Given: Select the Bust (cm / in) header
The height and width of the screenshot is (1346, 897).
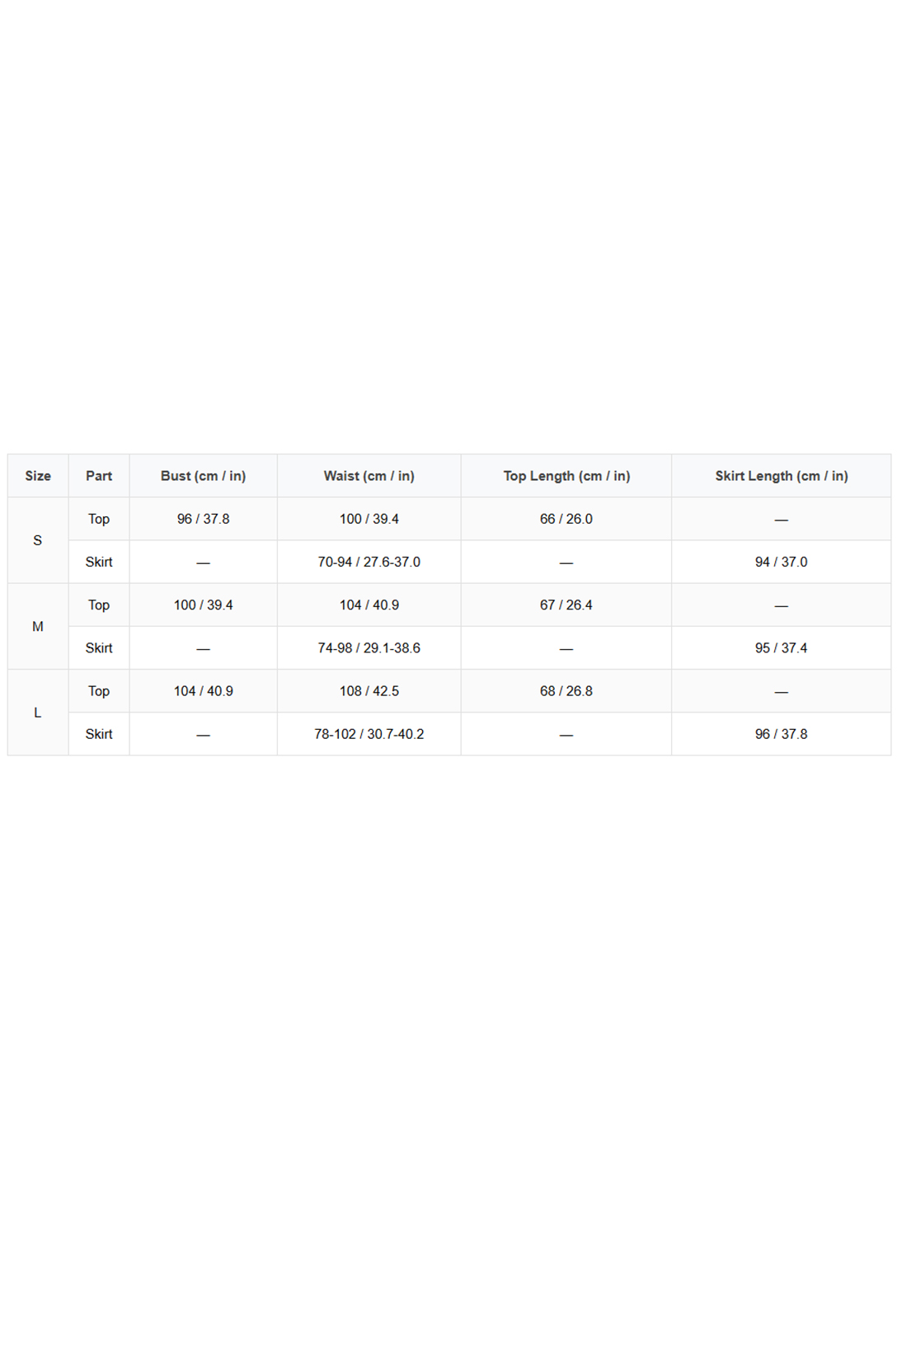Looking at the screenshot, I should tap(203, 476).
